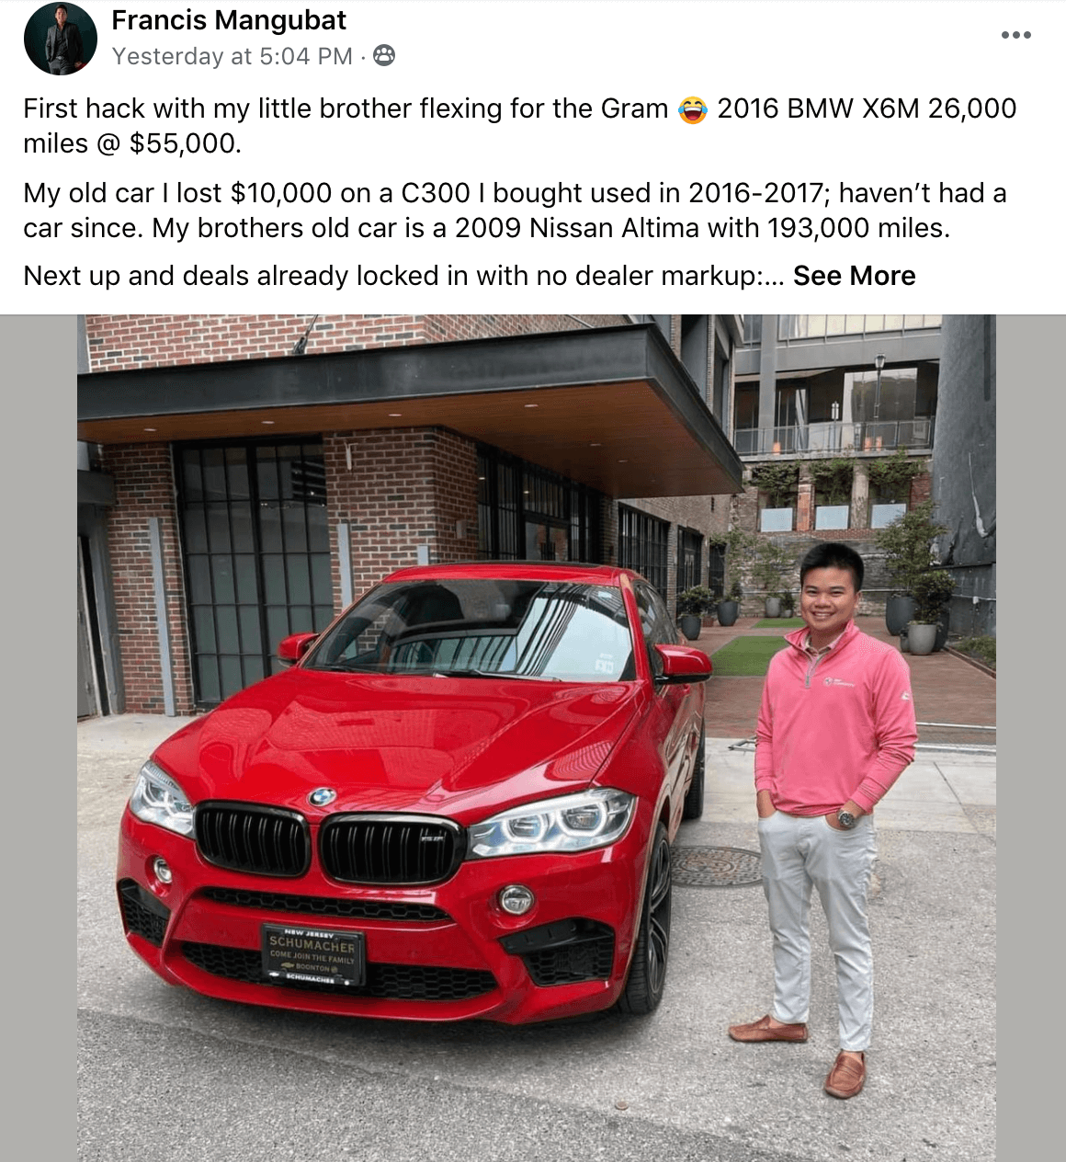Click the laughing emoji in post text
1066x1162 pixels.
[693, 109]
